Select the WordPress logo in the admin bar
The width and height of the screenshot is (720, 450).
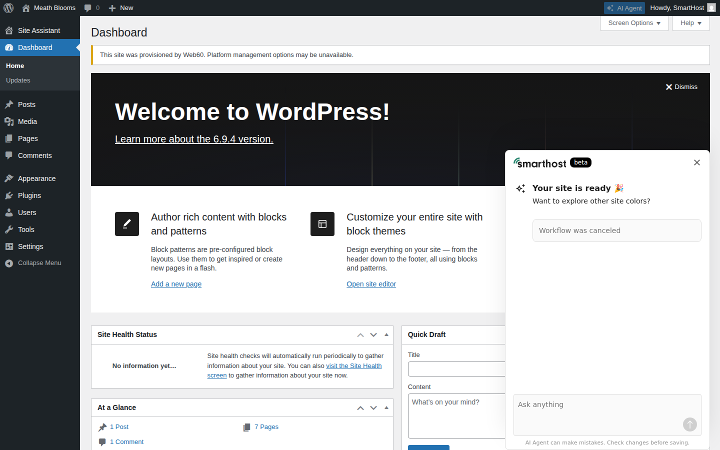click(8, 7)
